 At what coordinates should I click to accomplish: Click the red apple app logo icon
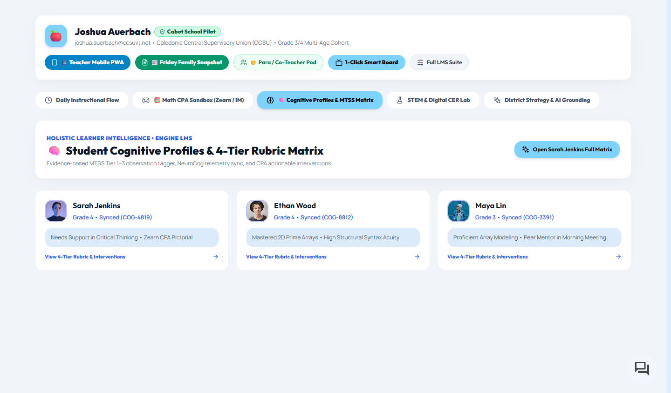56,36
